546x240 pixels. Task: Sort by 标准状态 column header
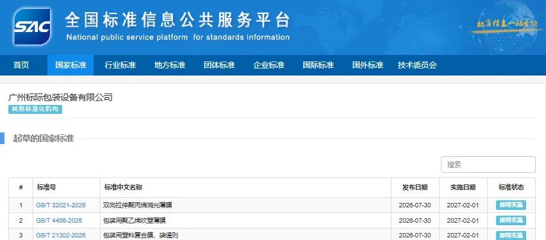[511, 188]
